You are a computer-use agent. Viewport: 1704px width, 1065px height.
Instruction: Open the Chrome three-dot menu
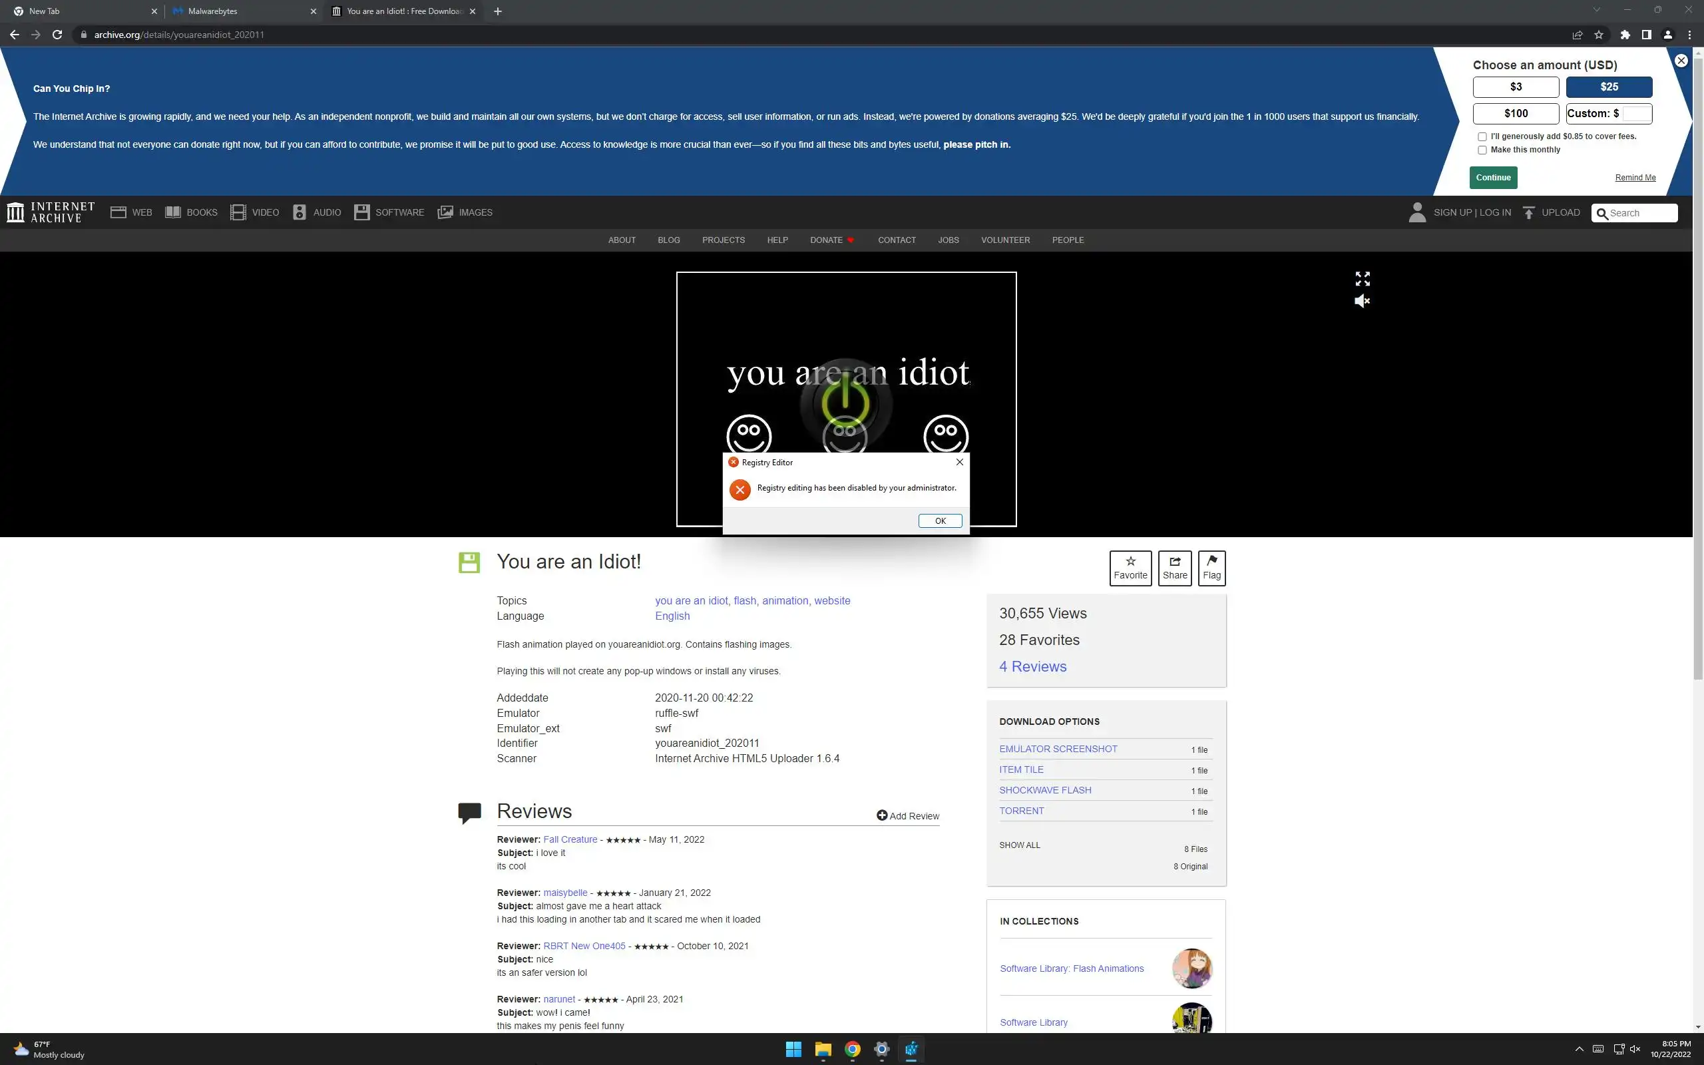[1689, 35]
